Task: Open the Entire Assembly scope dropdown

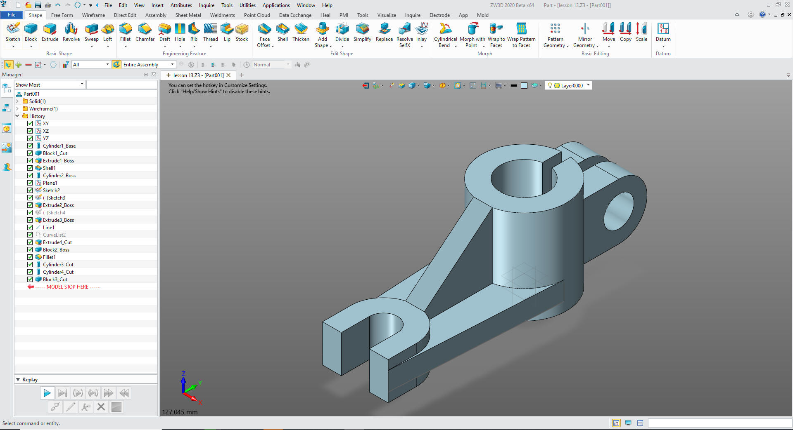Action: [149, 64]
